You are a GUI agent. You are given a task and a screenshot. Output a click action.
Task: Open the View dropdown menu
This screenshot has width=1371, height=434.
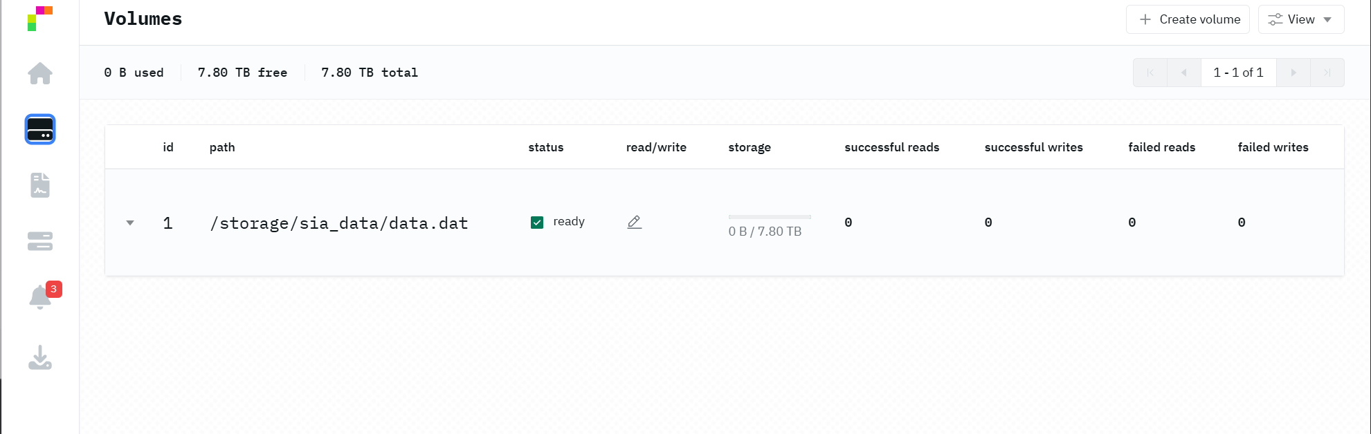1300,19
